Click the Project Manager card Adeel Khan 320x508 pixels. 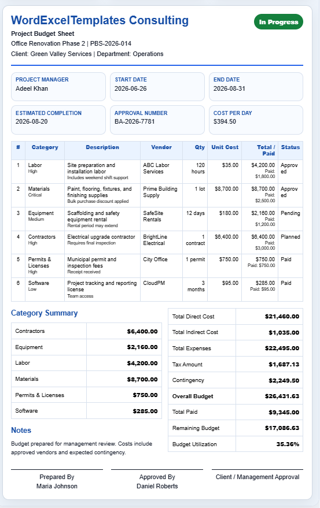[x=58, y=87]
